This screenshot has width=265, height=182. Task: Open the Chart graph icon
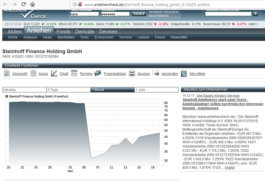point(54,73)
